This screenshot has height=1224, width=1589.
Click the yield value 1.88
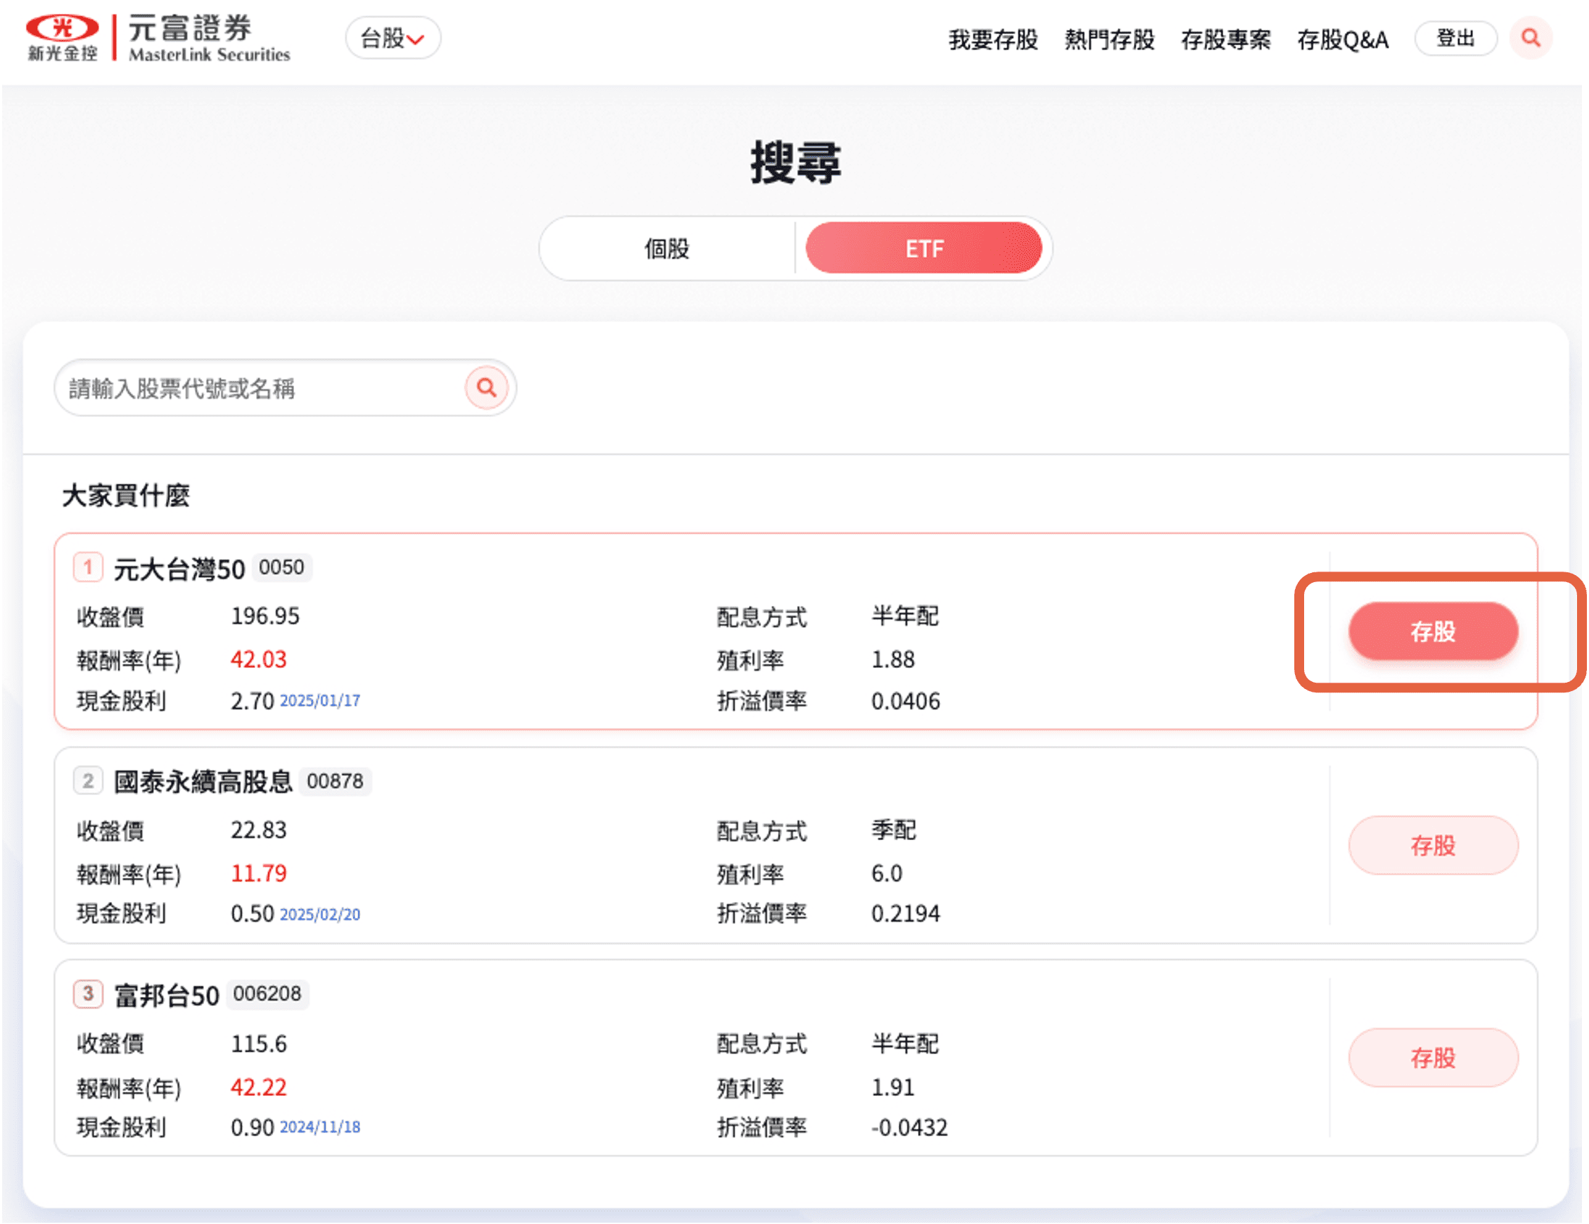click(x=893, y=659)
